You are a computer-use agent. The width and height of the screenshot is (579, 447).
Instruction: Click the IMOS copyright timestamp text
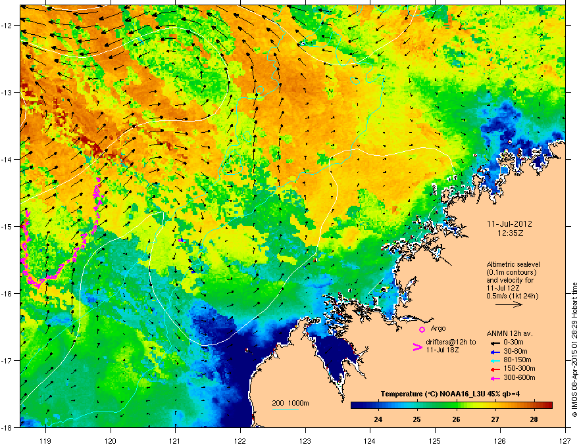pyautogui.click(x=574, y=350)
